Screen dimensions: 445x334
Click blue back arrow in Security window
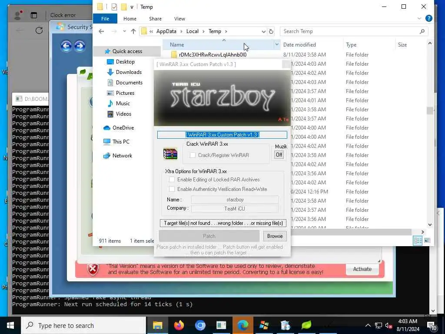click(66, 46)
